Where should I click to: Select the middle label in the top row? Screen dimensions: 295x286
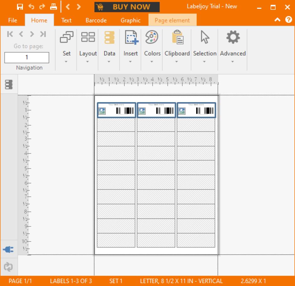coord(156,110)
